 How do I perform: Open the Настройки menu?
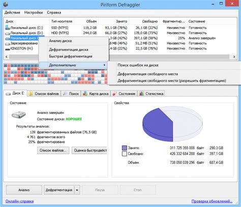34,13
